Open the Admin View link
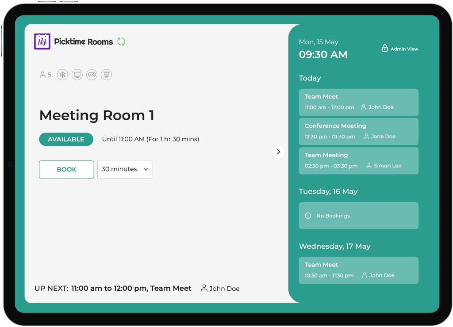 [x=400, y=49]
